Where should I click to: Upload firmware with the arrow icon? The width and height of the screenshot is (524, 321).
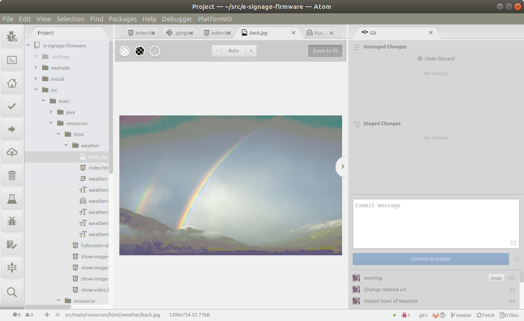coord(12,129)
